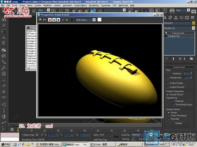The width and height of the screenshot is (197, 147).
Task: Open the MAXScript menu
Action: pos(123,5)
